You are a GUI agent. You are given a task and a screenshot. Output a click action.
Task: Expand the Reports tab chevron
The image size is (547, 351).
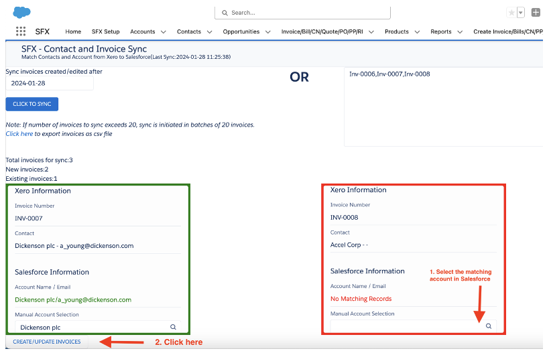click(x=460, y=32)
